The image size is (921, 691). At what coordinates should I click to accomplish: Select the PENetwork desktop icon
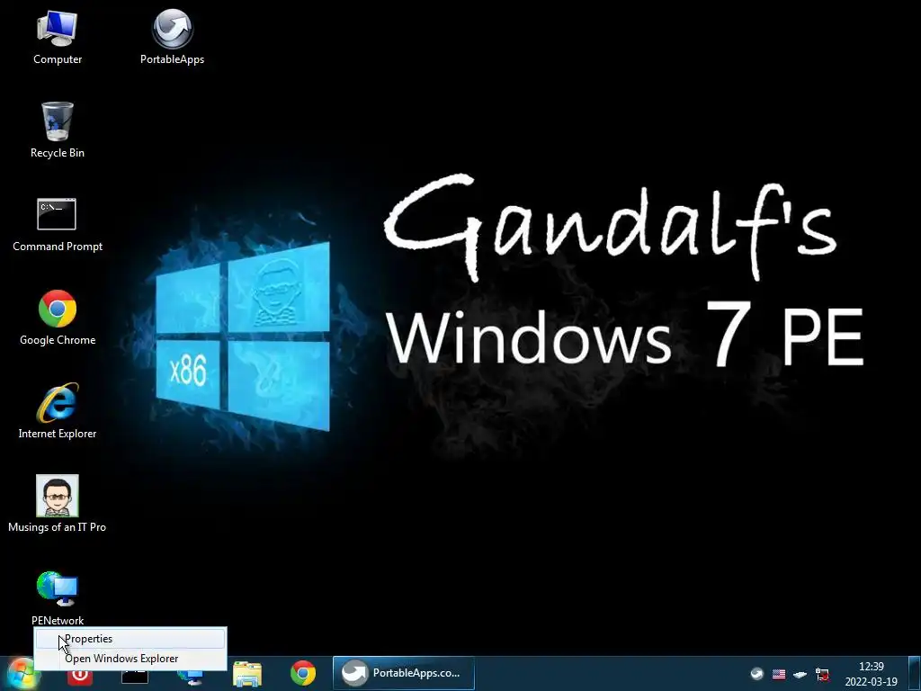click(x=57, y=598)
